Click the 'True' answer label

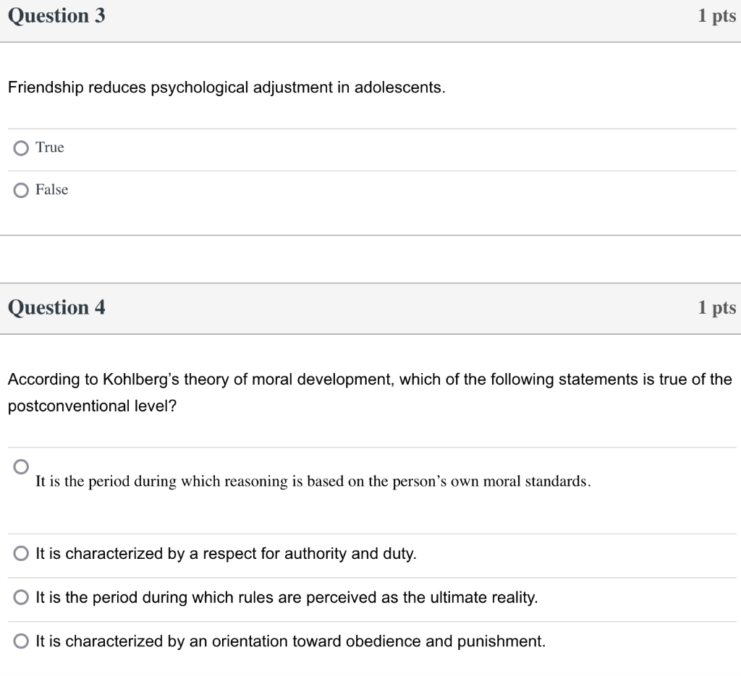[x=50, y=147]
